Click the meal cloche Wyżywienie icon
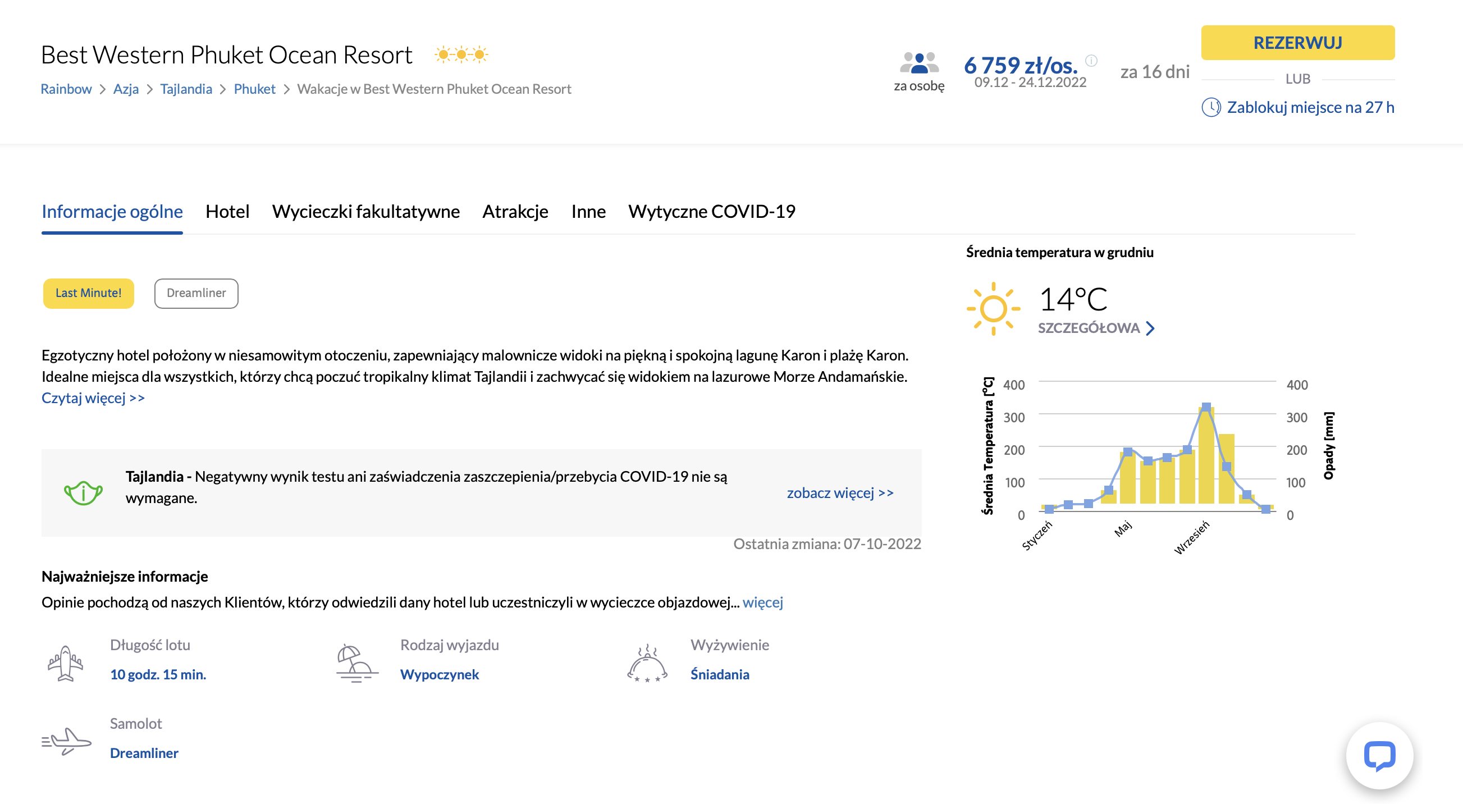Image resolution: width=1463 pixels, height=804 pixels. (x=647, y=663)
